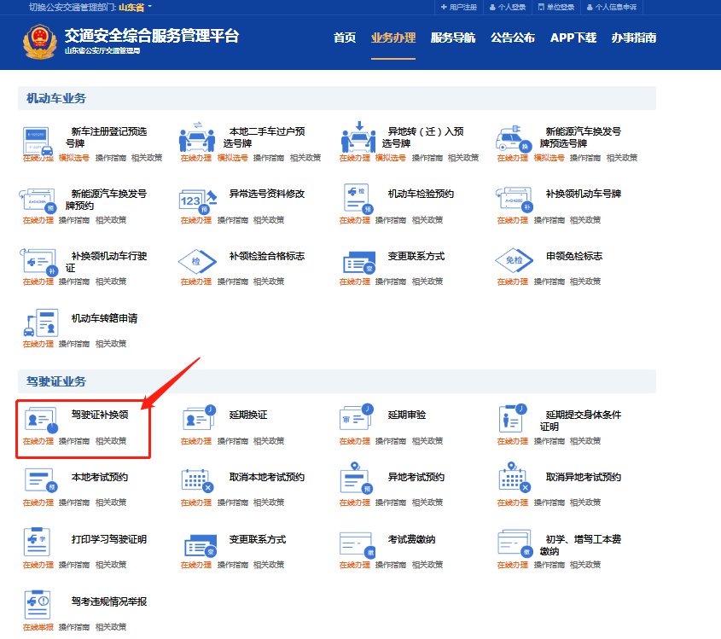Open 操作指南 under 延期换证
The image size is (721, 639).
(x=232, y=441)
